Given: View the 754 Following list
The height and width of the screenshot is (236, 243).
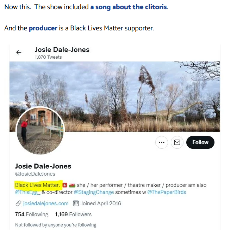Looking at the screenshot, I should [31, 214].
